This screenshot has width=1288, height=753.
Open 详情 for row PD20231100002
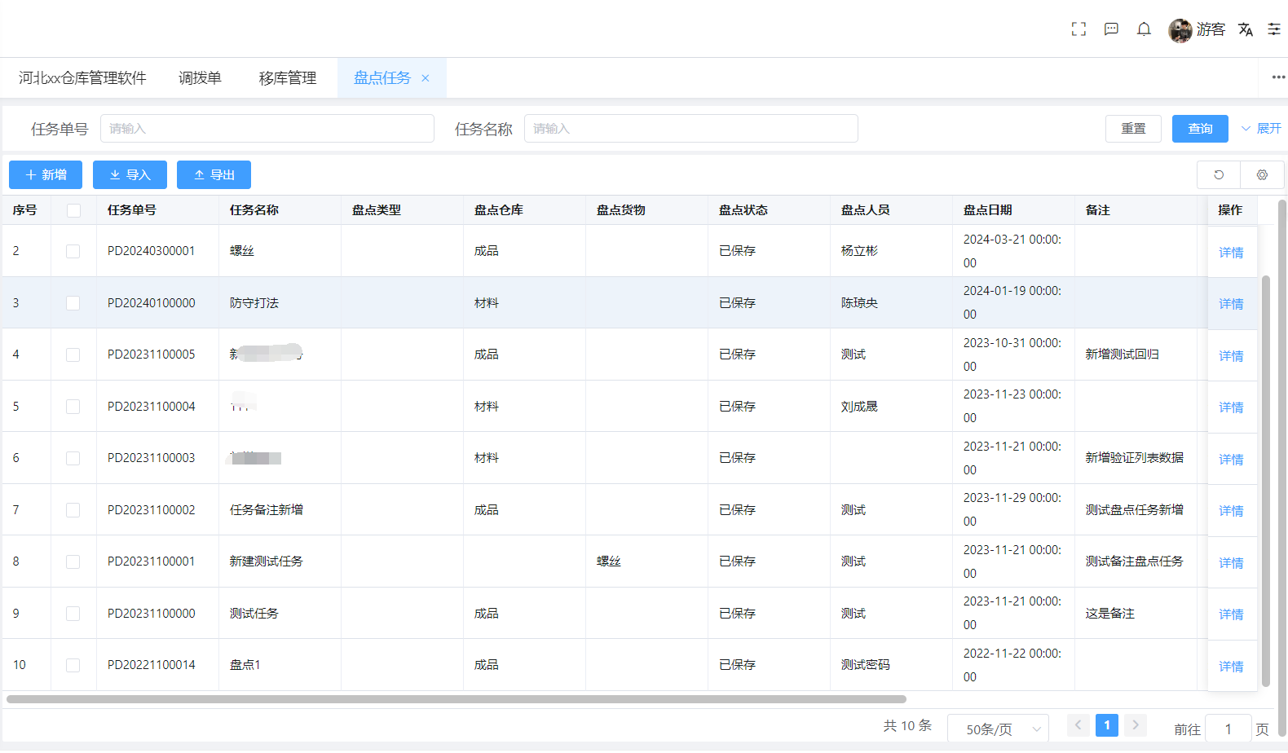1231,511
